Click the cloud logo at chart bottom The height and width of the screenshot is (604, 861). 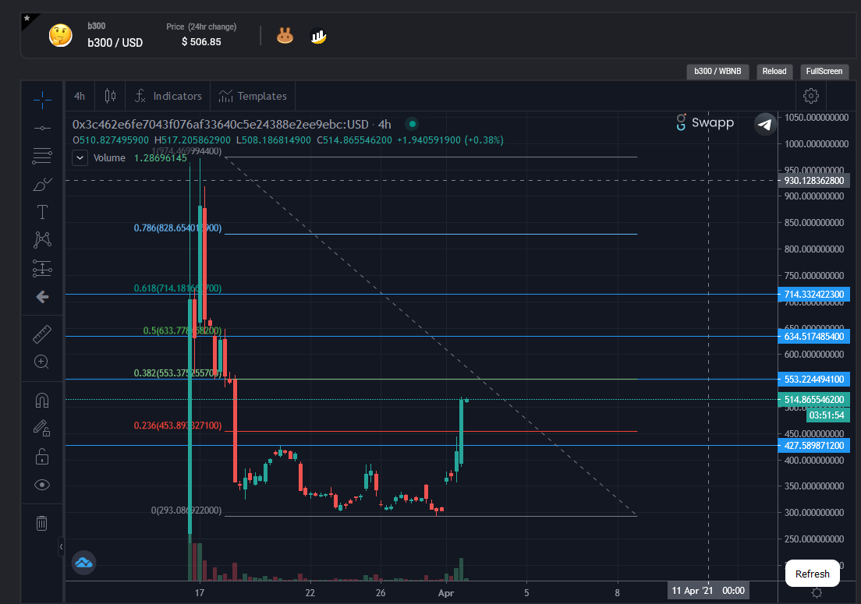click(x=84, y=563)
